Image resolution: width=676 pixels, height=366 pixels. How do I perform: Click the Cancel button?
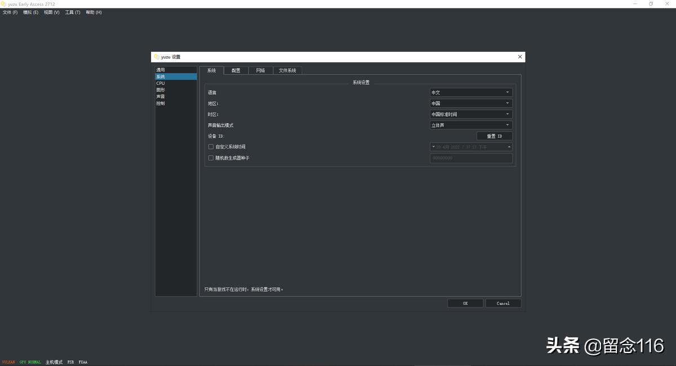point(503,303)
